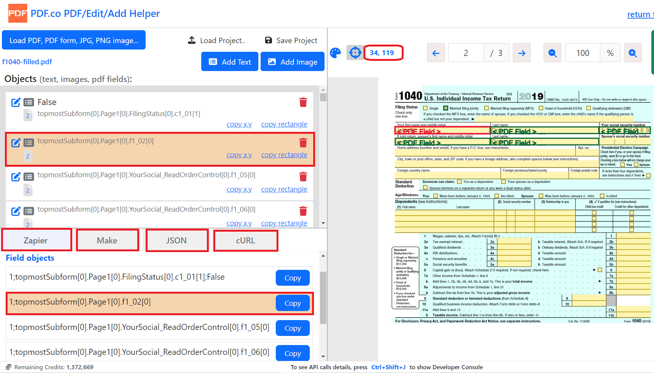Zoom out with the magnifier minus
Image resolution: width=654 pixels, height=373 pixels.
click(x=552, y=53)
